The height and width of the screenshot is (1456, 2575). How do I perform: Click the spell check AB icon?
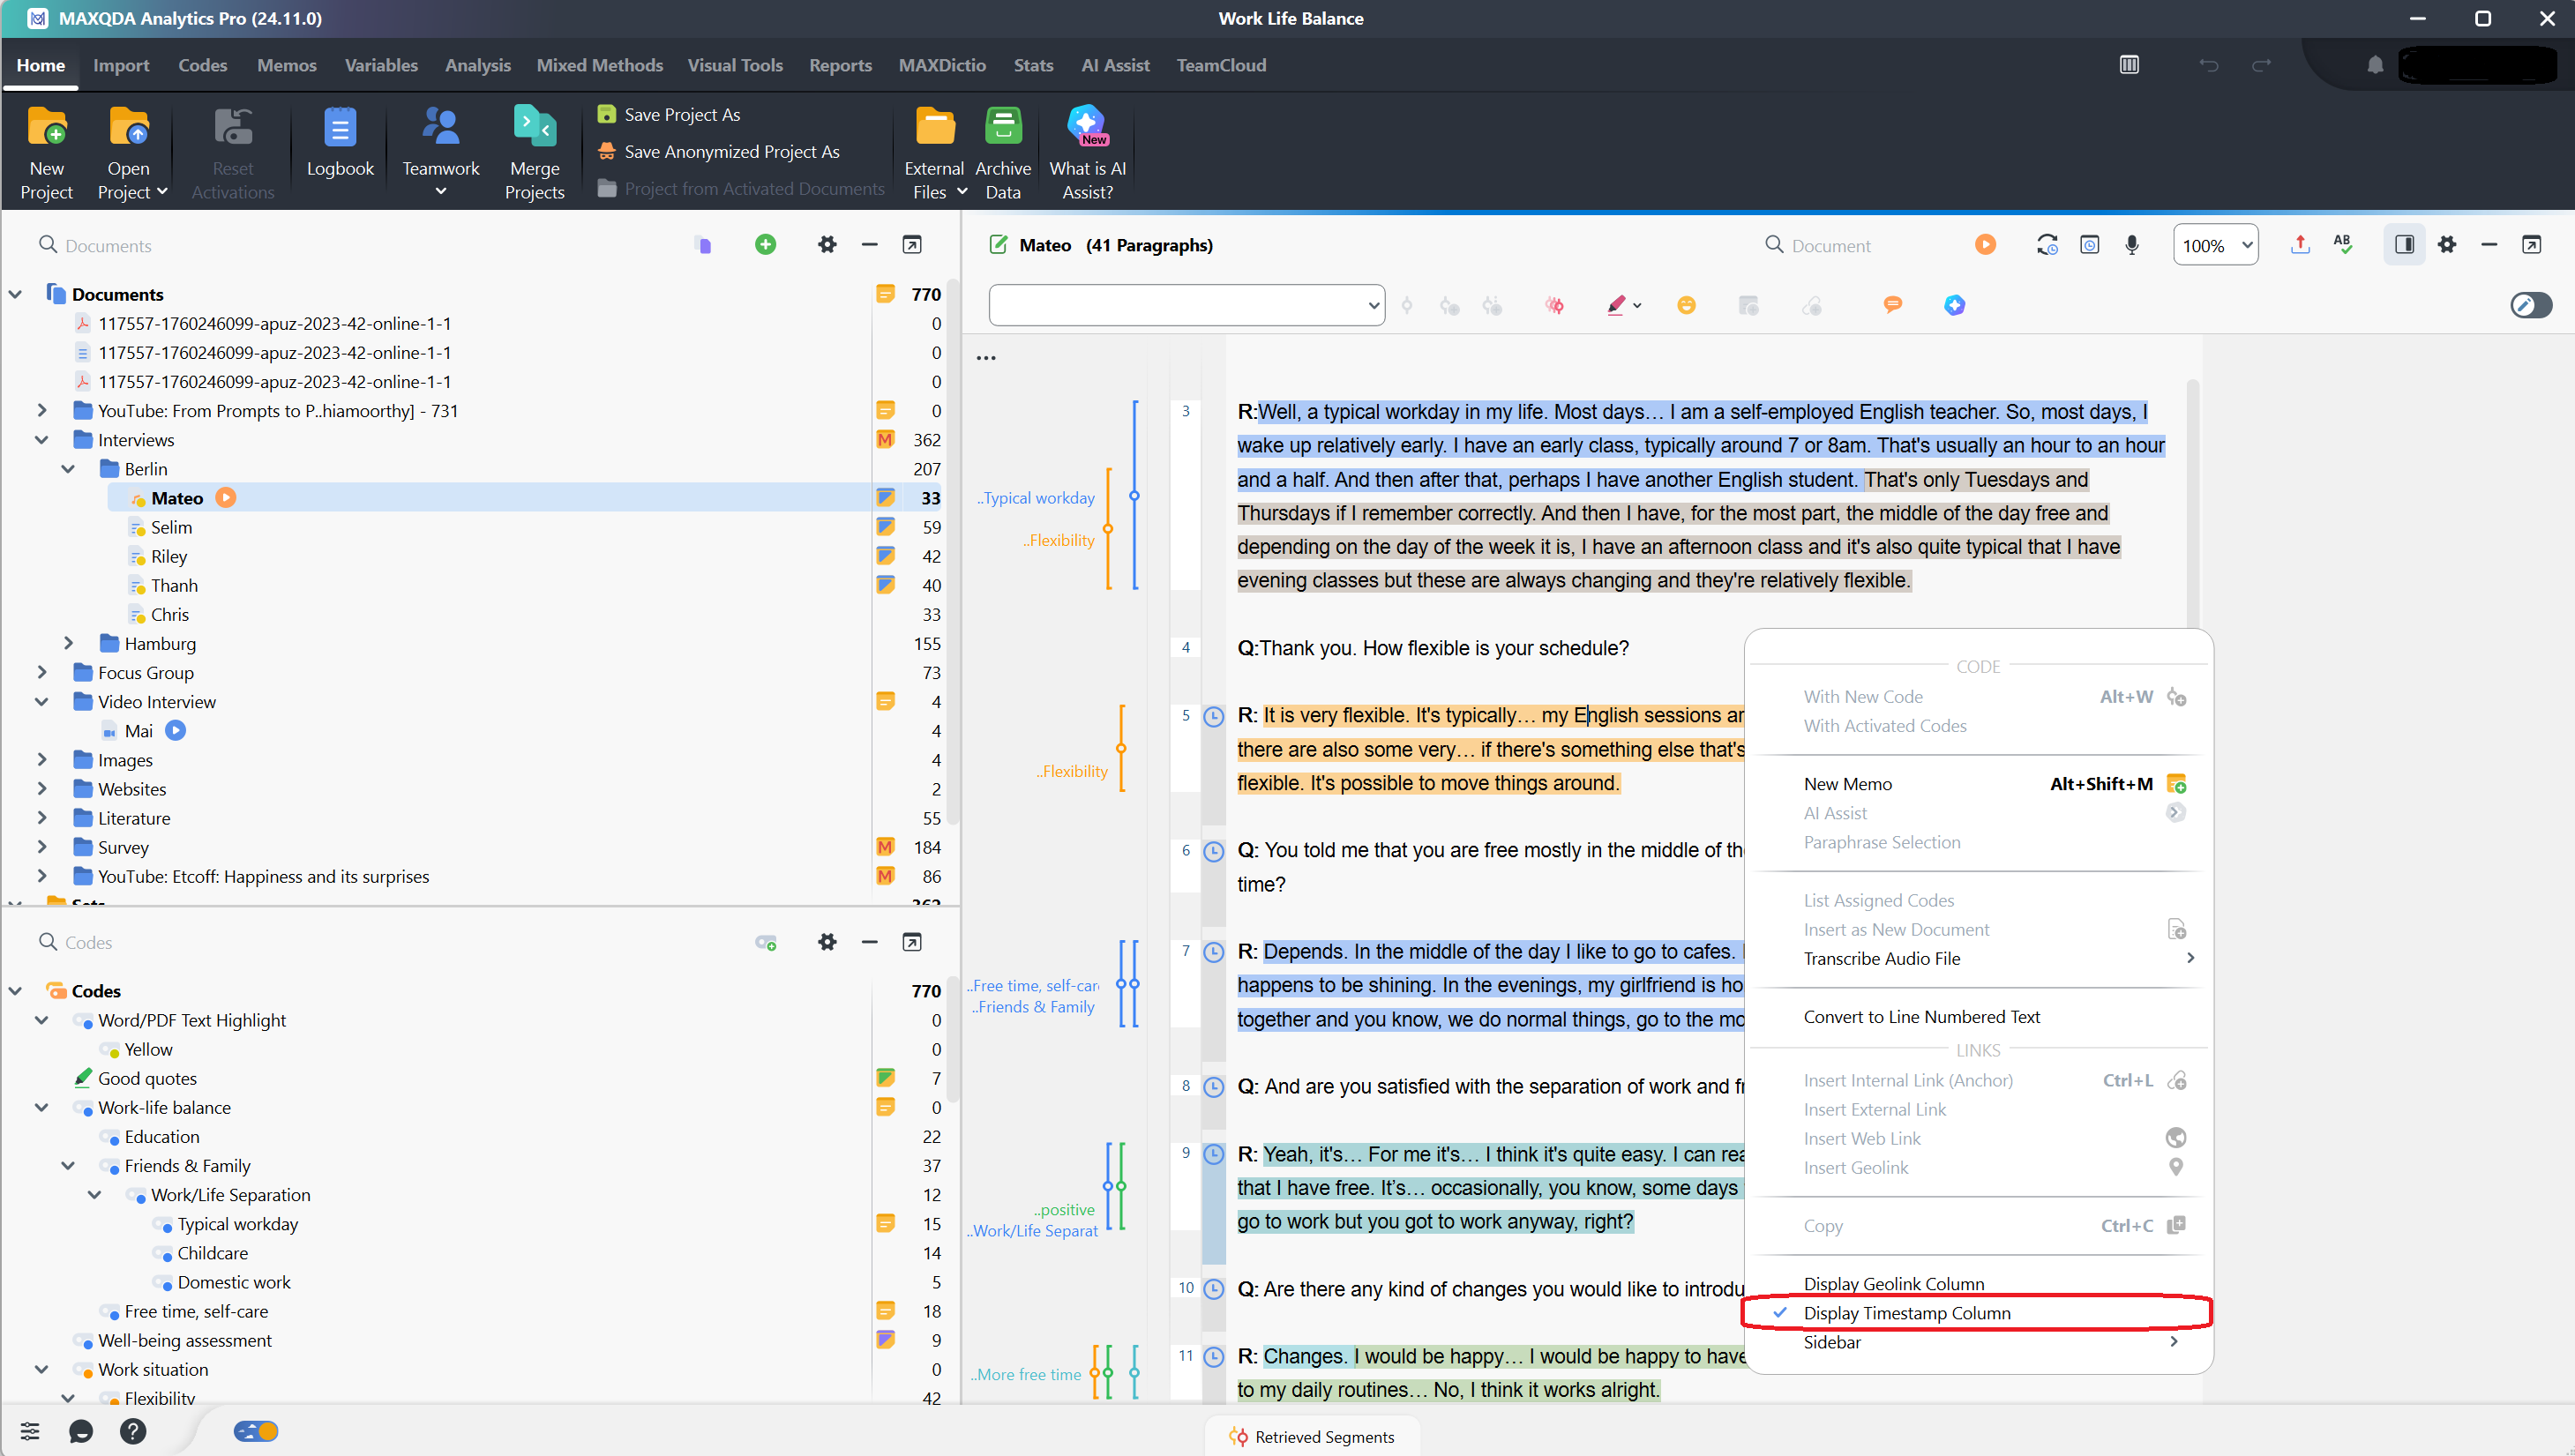click(2342, 245)
